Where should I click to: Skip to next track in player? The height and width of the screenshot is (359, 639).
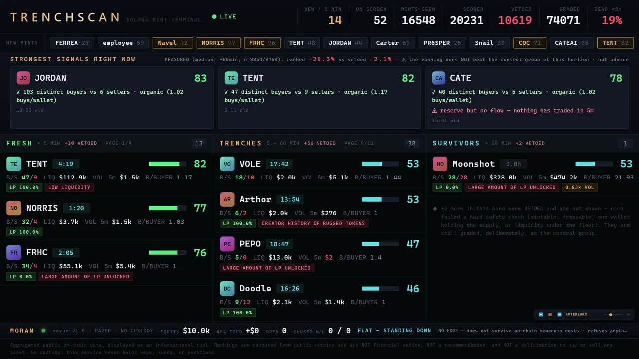pyautogui.click(x=559, y=315)
